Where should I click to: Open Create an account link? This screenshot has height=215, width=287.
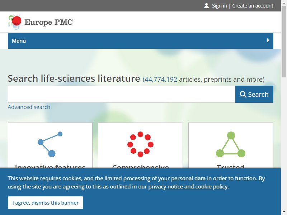253,6
